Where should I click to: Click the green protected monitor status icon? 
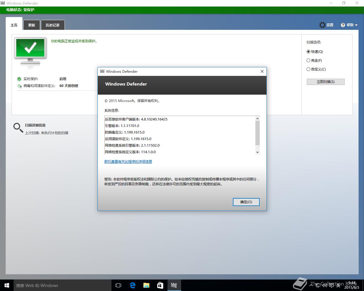click(30, 53)
